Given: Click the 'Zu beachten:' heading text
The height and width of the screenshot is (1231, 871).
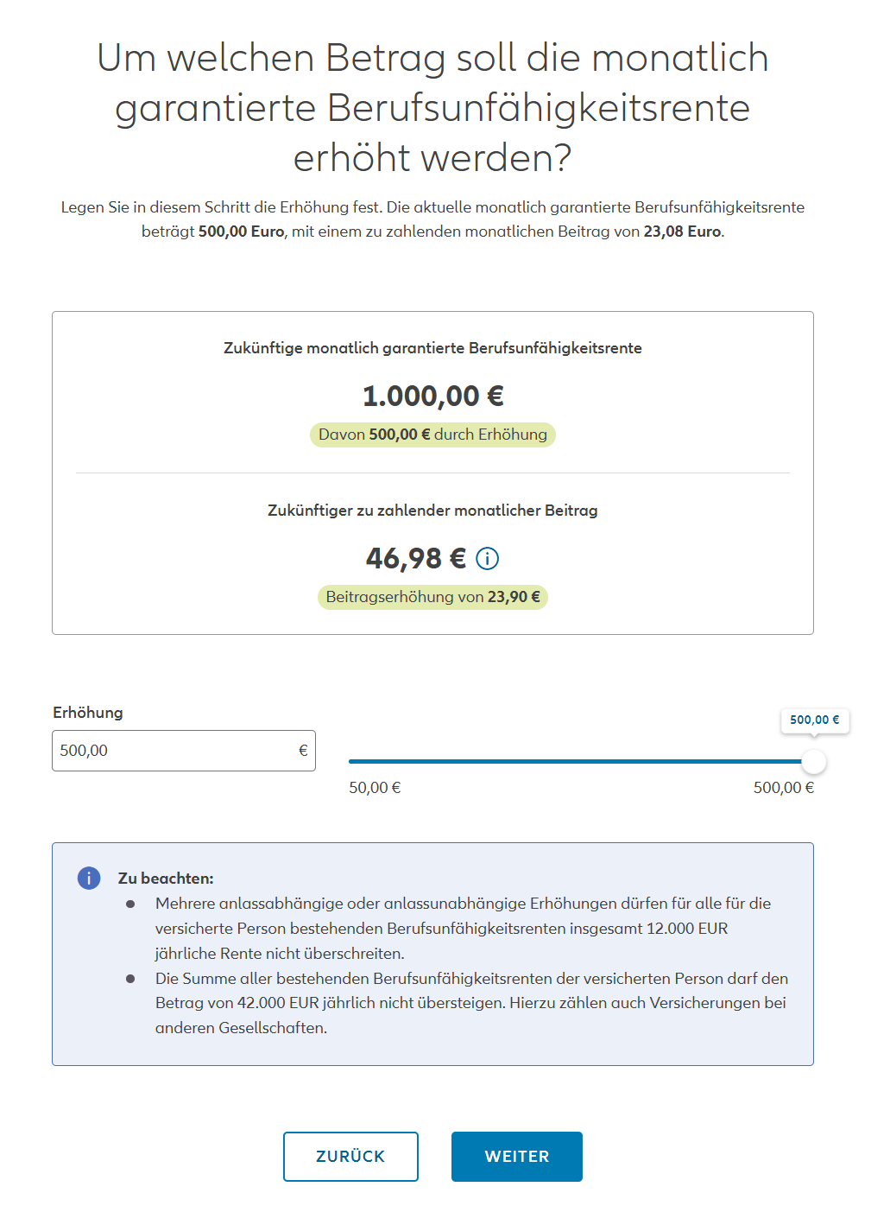Looking at the screenshot, I should pos(166,879).
